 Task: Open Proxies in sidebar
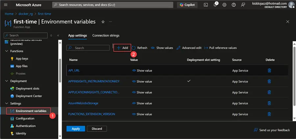21,73
